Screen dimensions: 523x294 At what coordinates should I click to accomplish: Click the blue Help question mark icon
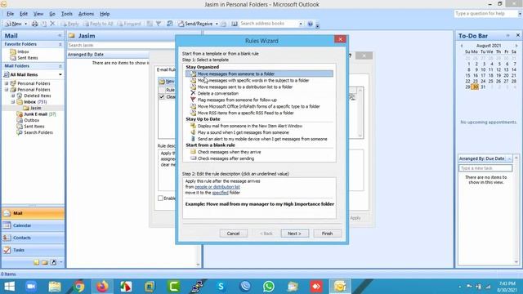pos(311,24)
